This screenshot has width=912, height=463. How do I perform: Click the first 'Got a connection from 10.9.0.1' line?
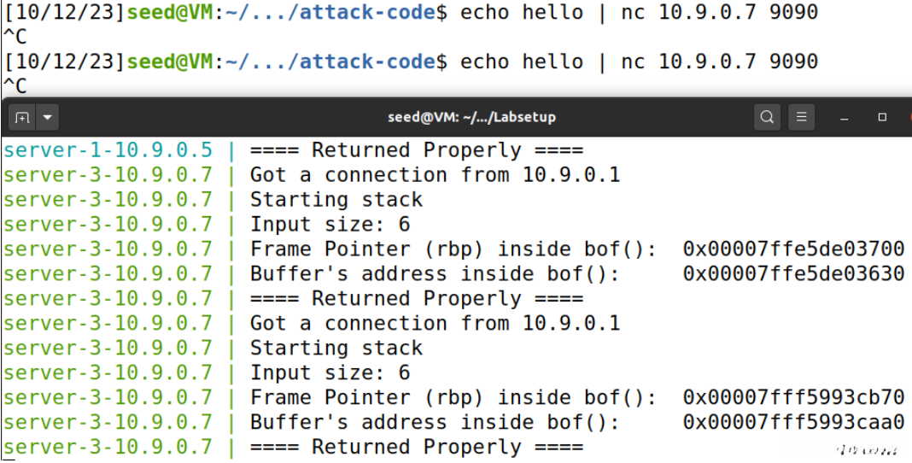[x=435, y=175]
